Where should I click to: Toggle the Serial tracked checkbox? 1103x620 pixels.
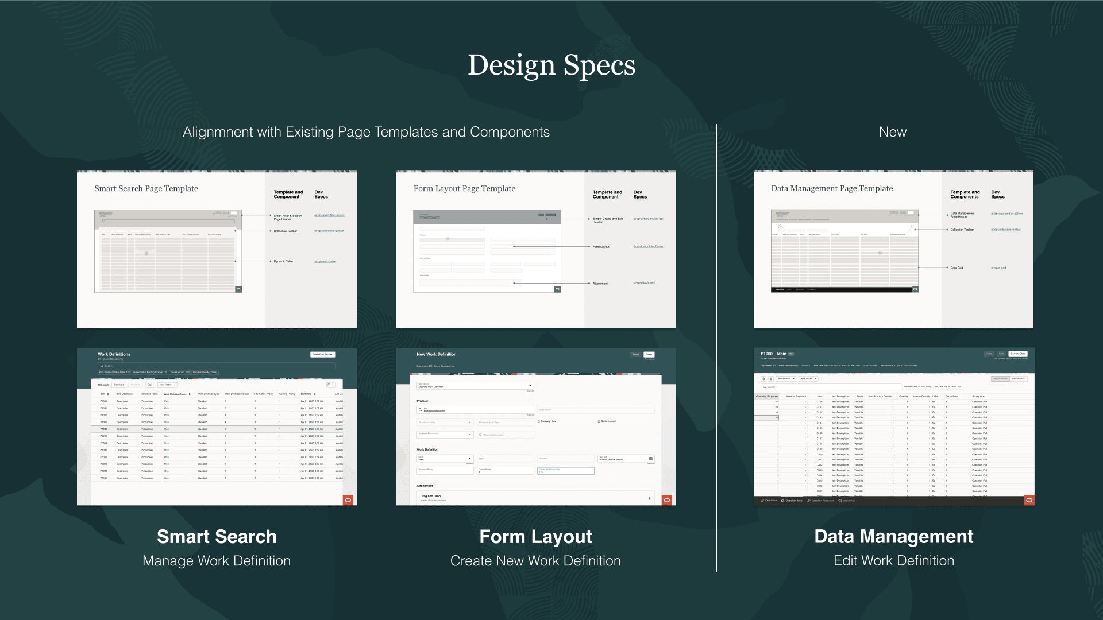(599, 421)
